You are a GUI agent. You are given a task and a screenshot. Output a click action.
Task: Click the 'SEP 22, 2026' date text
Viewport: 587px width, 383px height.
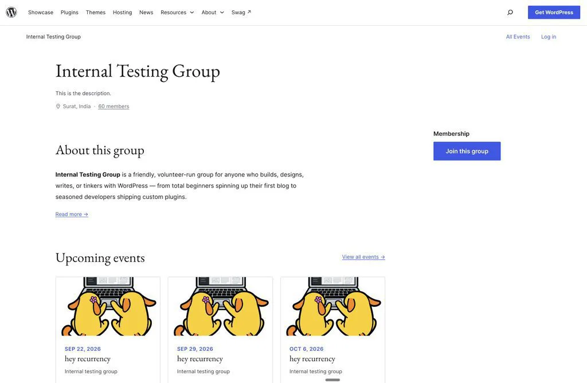(83, 349)
